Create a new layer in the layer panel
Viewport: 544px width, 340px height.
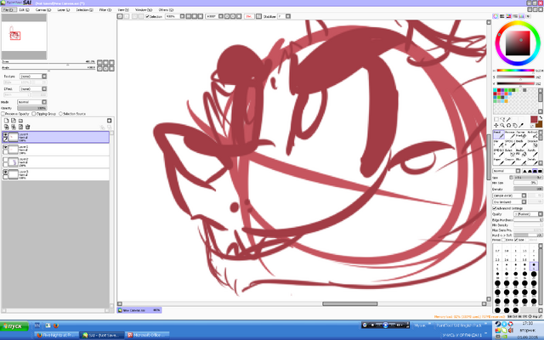pyautogui.click(x=6, y=121)
